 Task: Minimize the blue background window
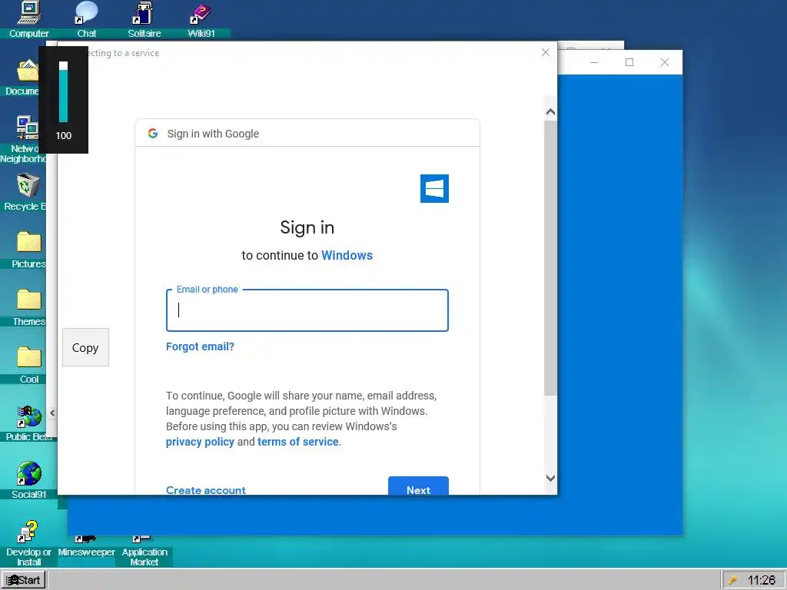pyautogui.click(x=594, y=62)
